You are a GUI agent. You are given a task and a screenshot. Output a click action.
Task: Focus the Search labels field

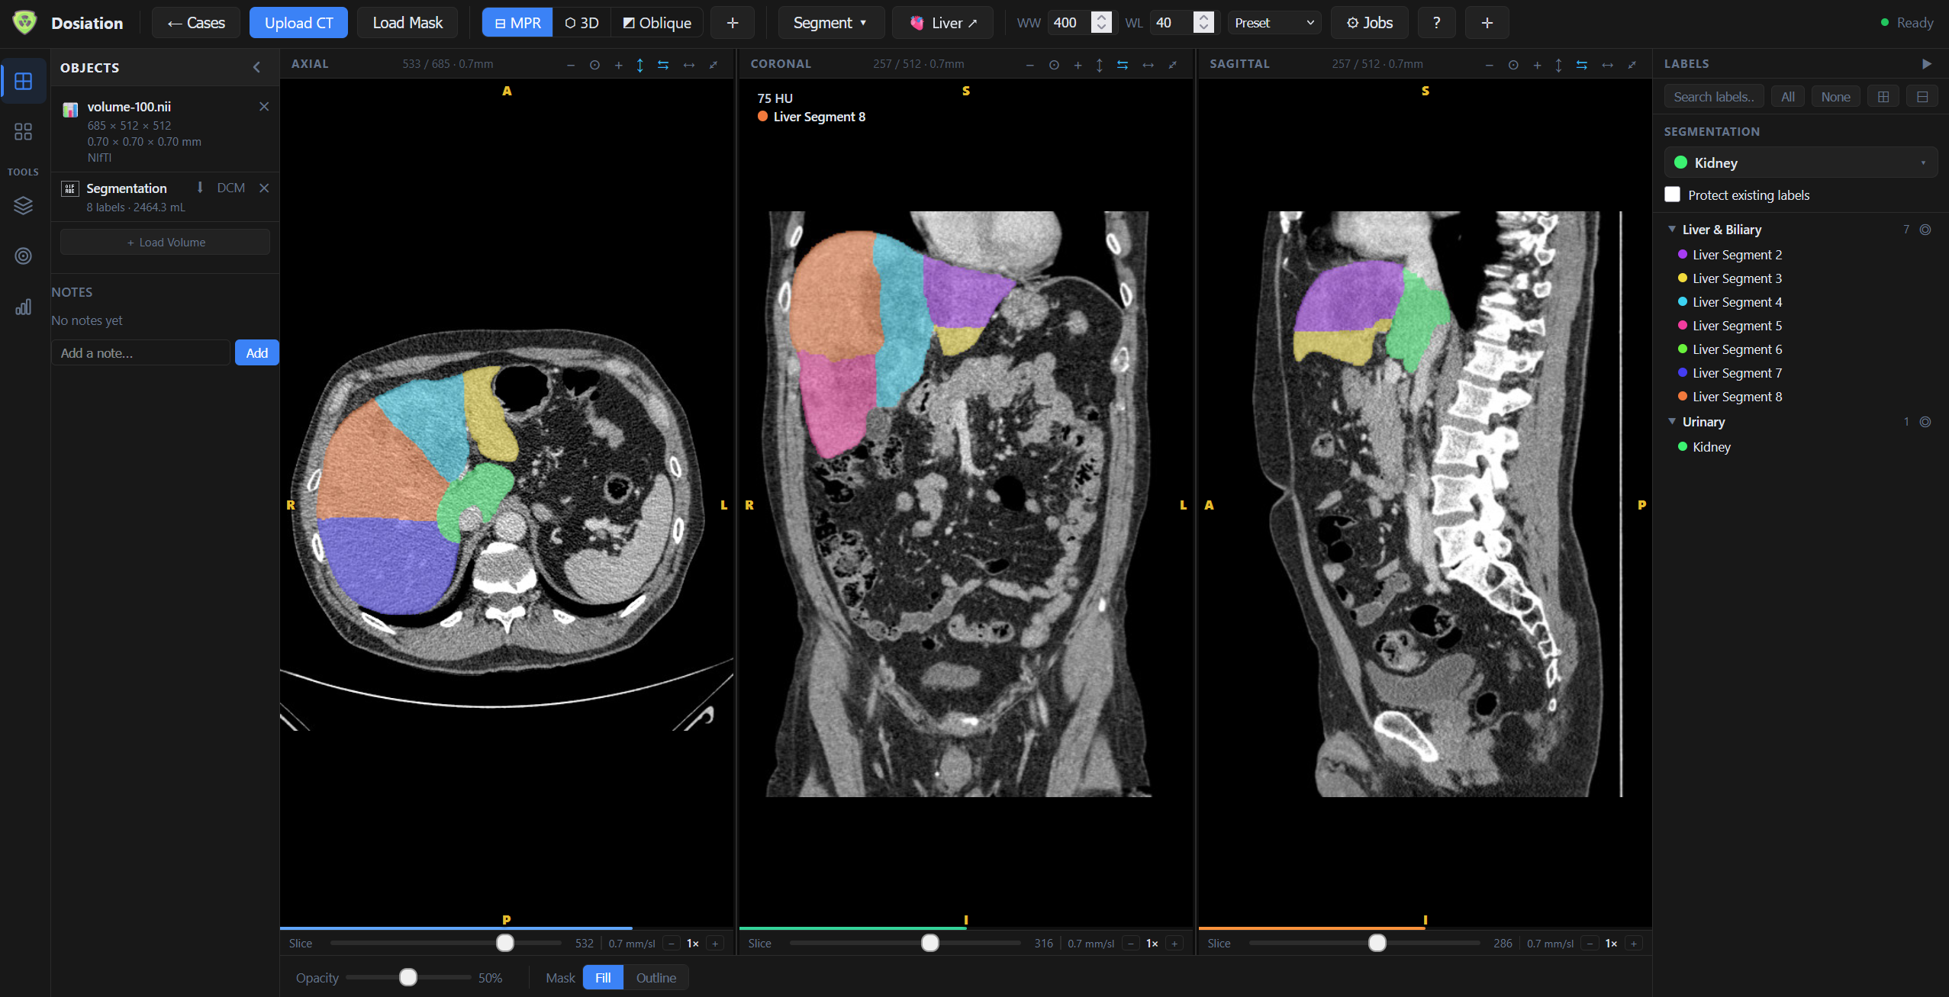pos(1714,97)
